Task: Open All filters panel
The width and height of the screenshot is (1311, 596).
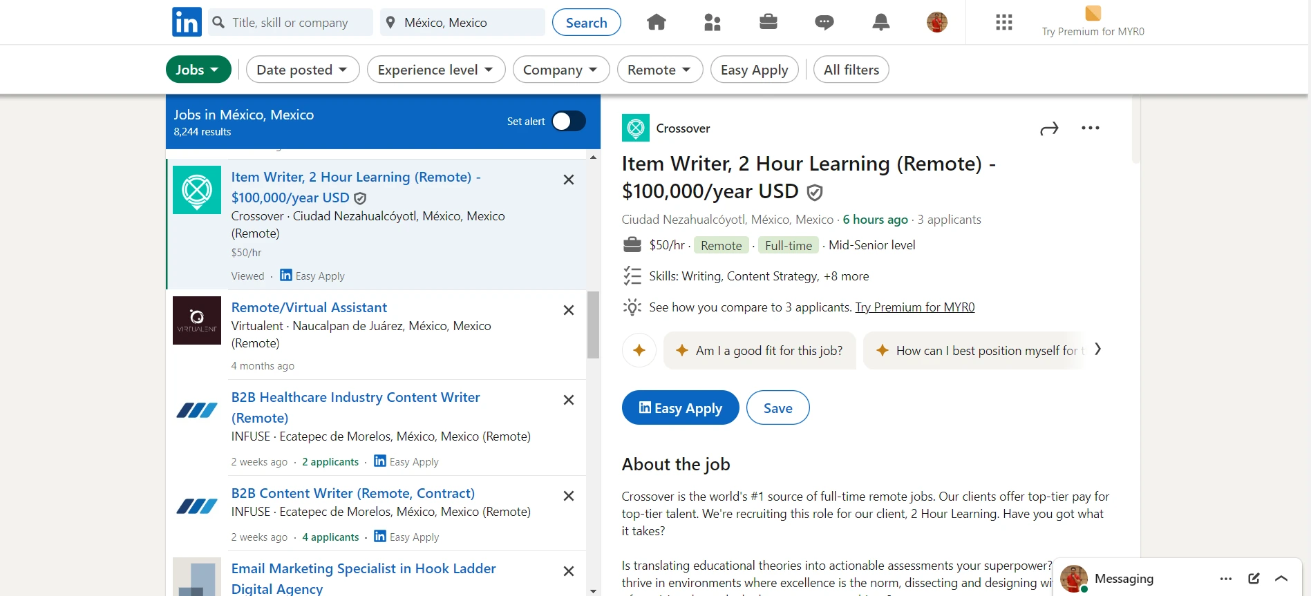Action: 851,69
